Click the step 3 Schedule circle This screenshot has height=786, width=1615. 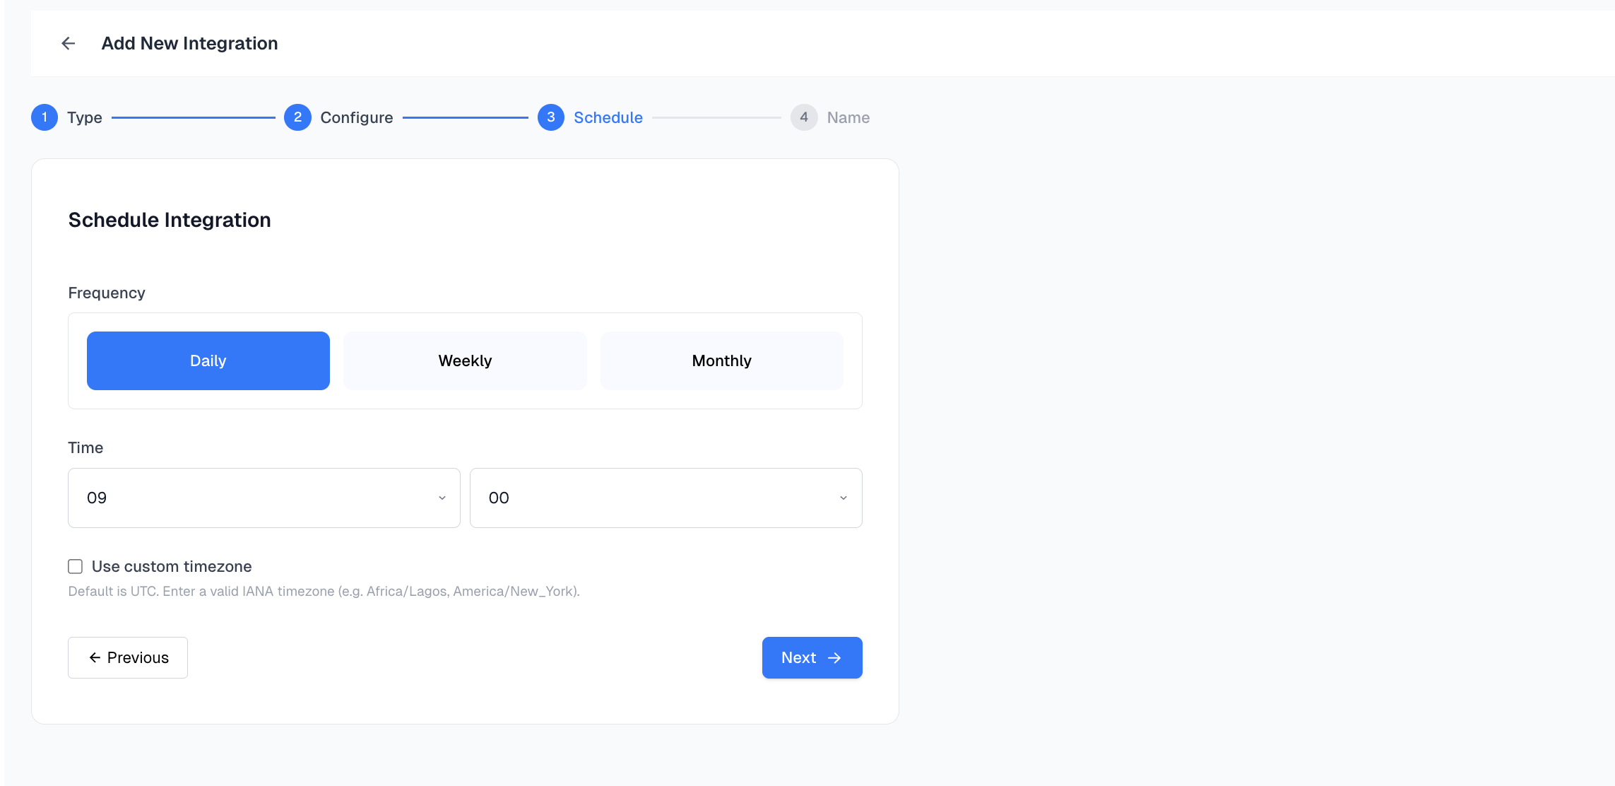(551, 117)
